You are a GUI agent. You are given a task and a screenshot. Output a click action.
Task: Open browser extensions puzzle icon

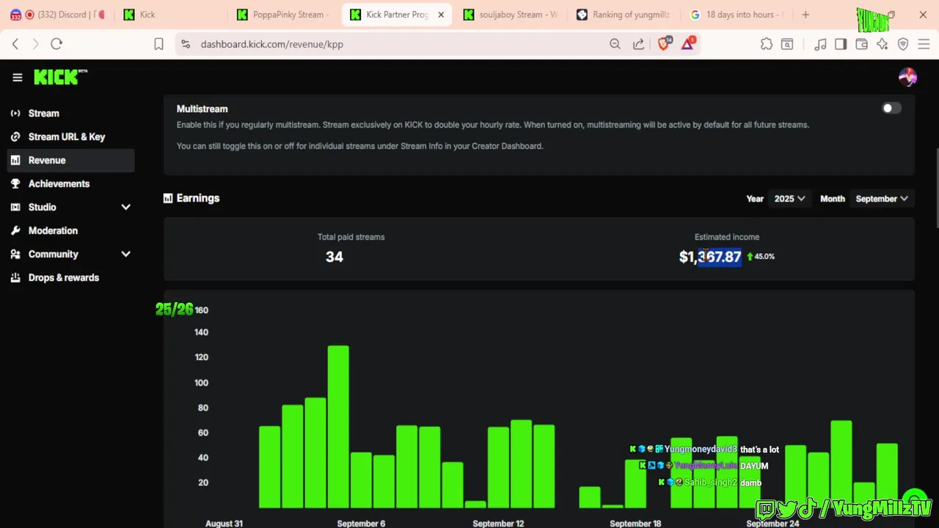(767, 44)
